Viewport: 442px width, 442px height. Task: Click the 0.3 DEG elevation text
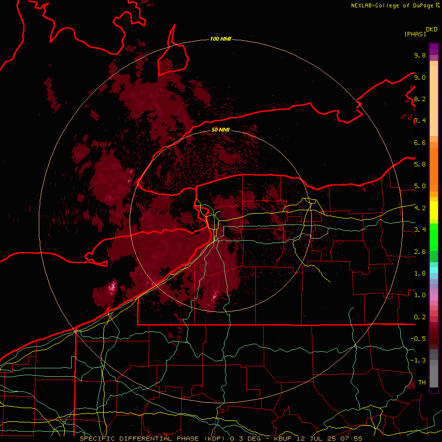click(x=245, y=439)
